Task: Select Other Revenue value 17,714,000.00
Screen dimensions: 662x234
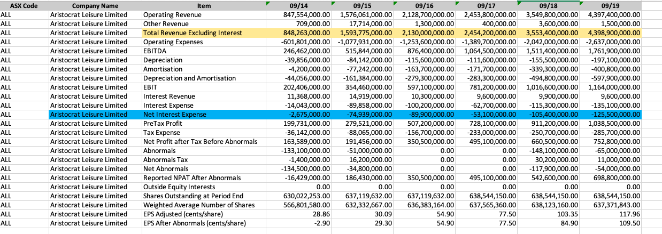Action: click(x=362, y=24)
